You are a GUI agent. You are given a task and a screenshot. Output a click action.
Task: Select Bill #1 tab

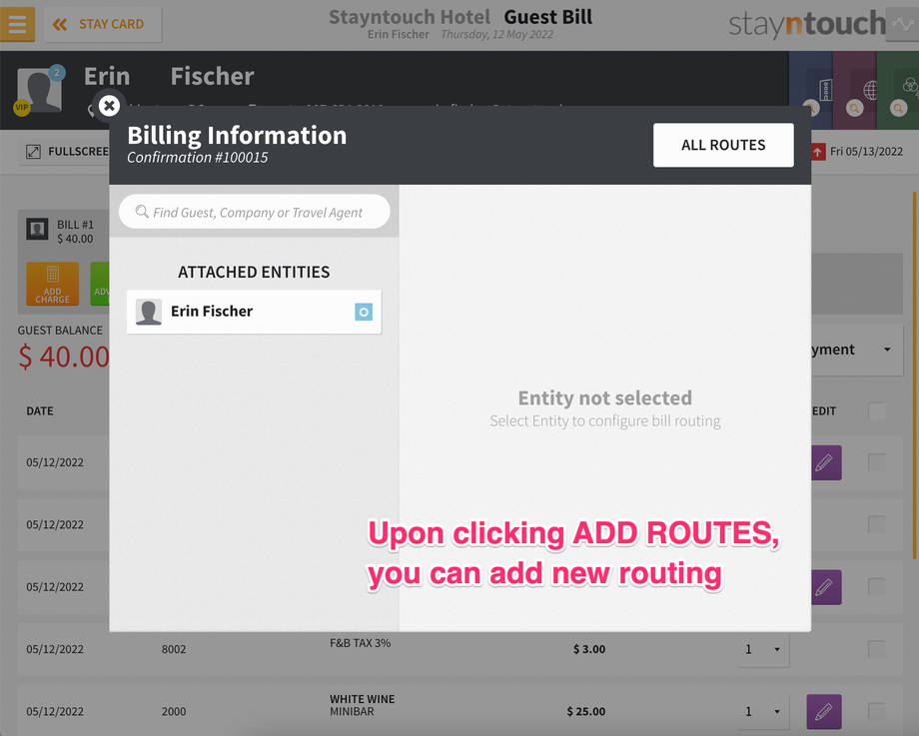tap(63, 232)
